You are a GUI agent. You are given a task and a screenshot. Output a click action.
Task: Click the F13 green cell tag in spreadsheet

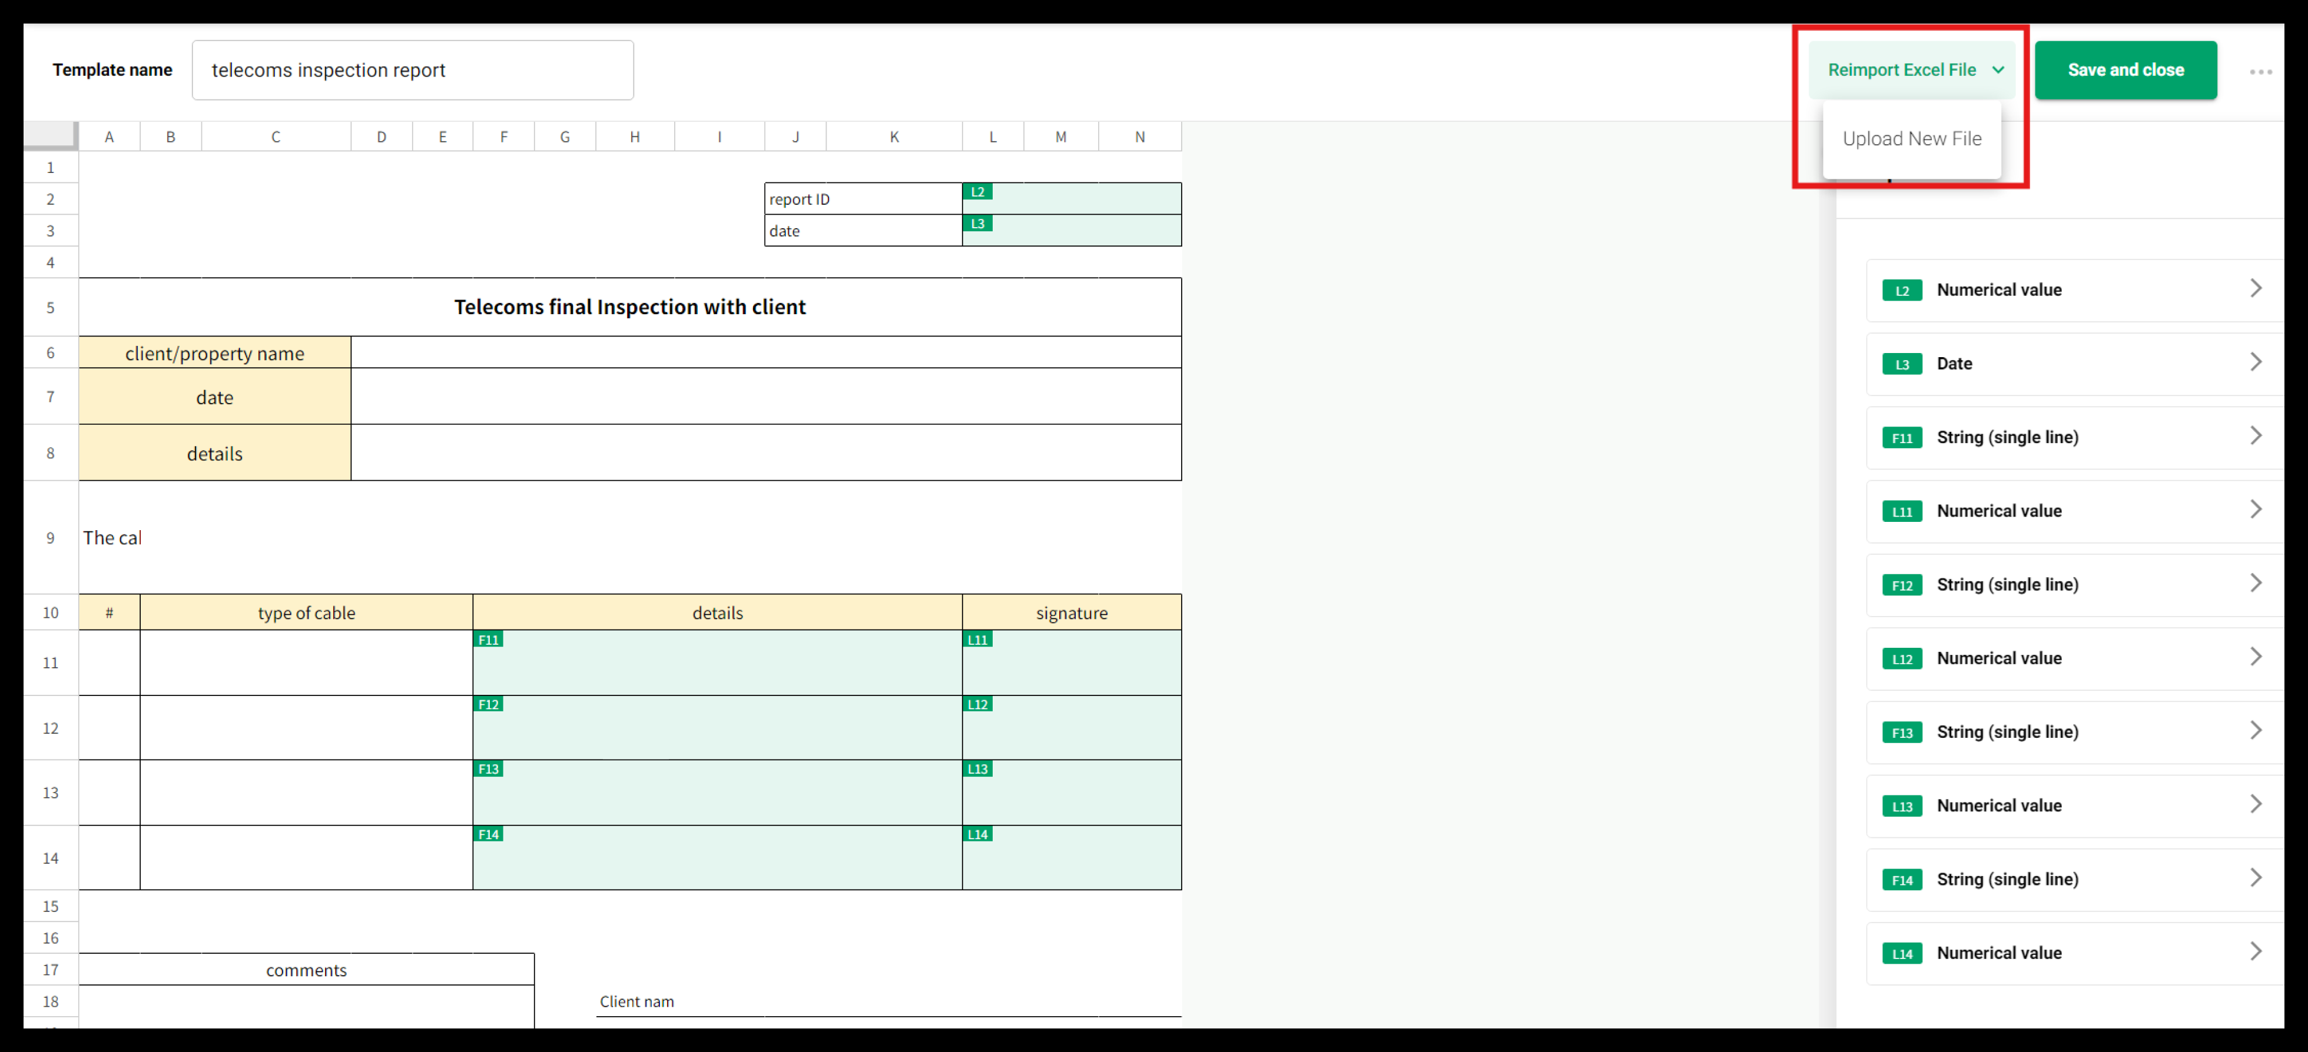pos(488,769)
